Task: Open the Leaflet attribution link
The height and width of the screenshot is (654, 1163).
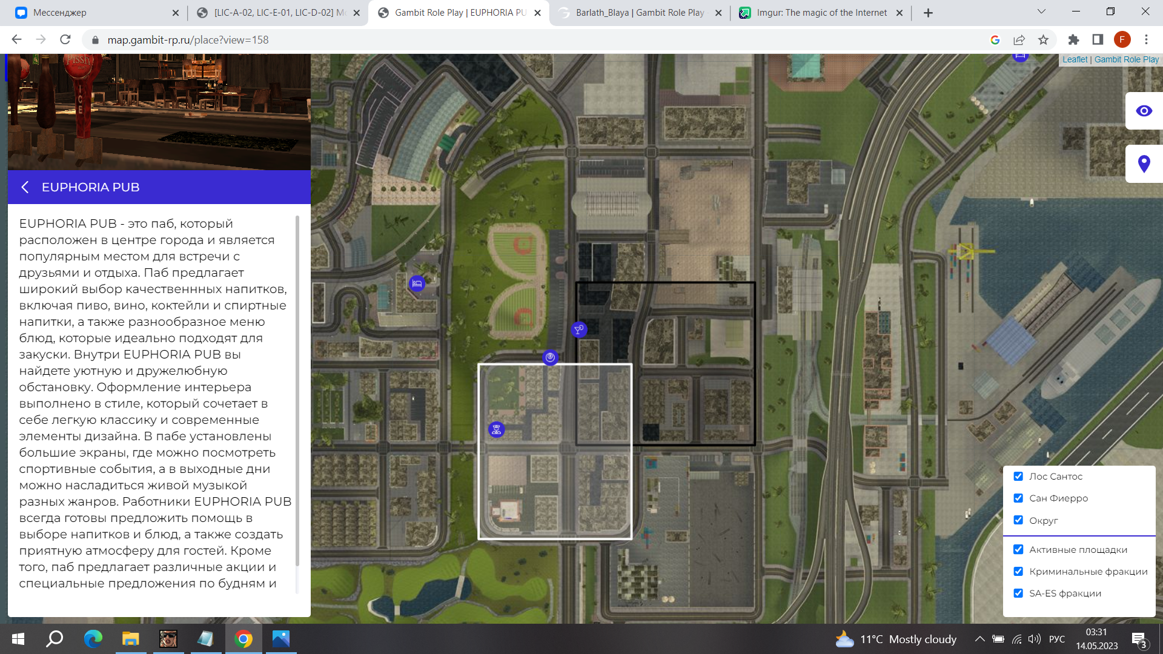Action: (1075, 59)
